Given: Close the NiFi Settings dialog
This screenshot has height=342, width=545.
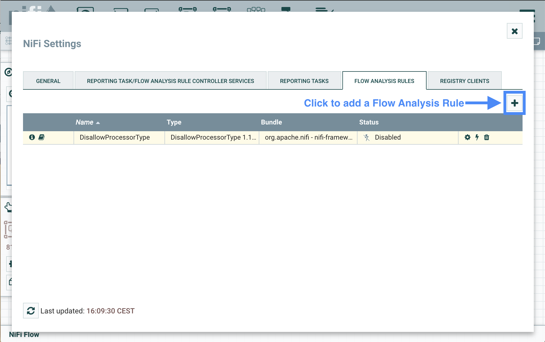Looking at the screenshot, I should click(x=514, y=31).
